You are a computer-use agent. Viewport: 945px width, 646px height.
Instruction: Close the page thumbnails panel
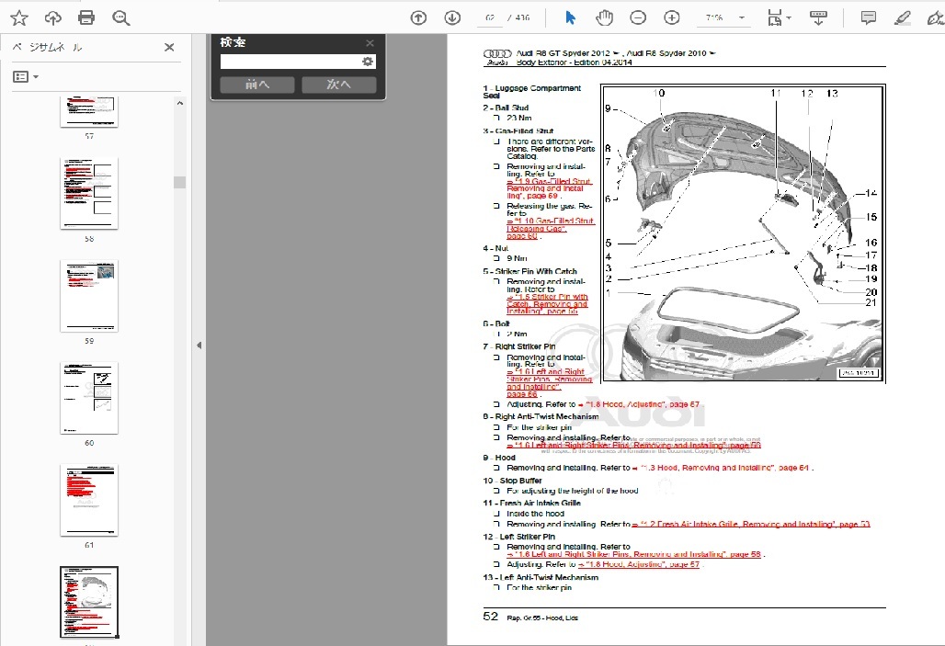[x=169, y=47]
